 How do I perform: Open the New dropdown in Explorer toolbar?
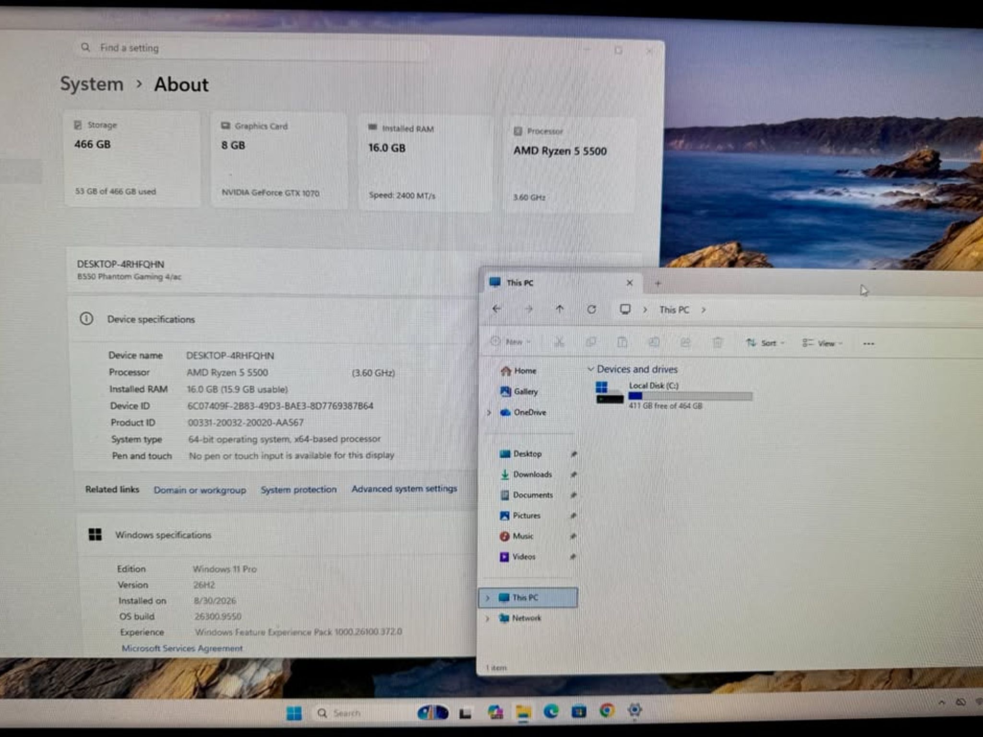tap(511, 342)
